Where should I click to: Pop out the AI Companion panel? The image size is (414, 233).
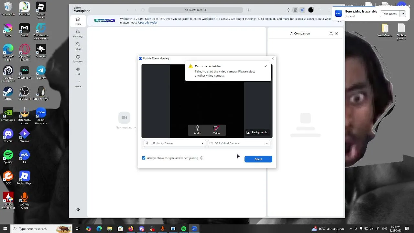tap(337, 33)
